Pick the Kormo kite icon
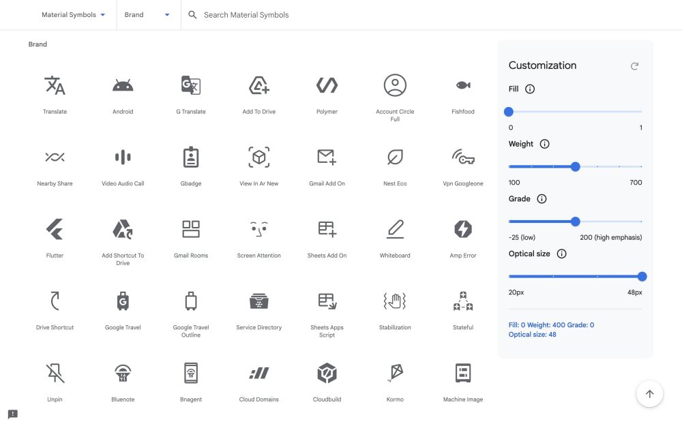 pyautogui.click(x=395, y=374)
